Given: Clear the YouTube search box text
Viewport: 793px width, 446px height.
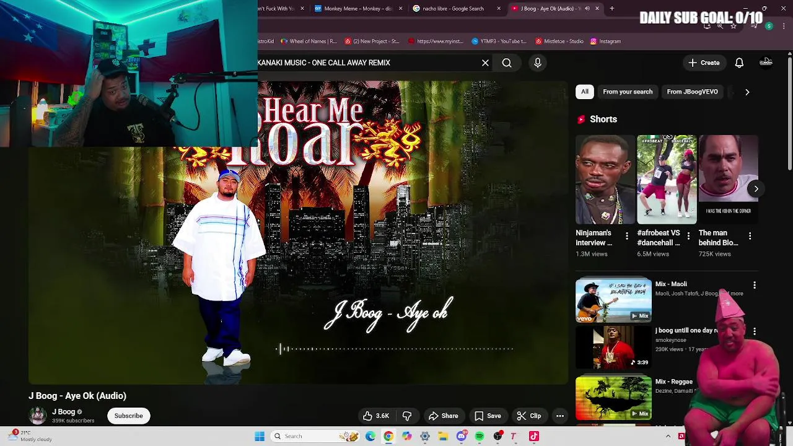Looking at the screenshot, I should click(x=485, y=63).
